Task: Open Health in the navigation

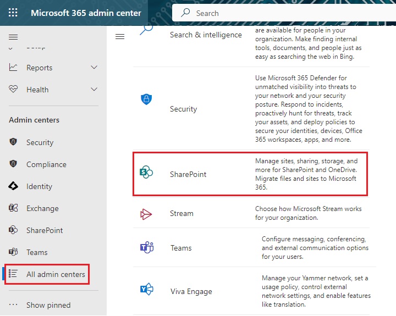Action: 37,90
